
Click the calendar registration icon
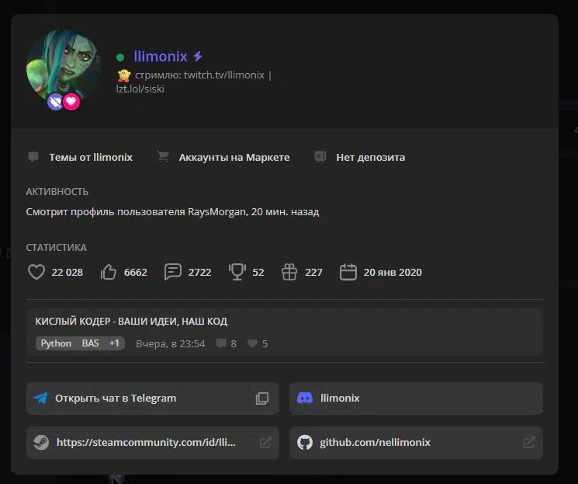pos(348,272)
